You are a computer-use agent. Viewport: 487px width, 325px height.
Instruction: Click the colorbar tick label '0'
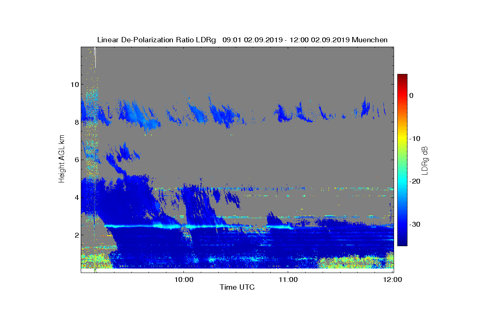pyautogui.click(x=411, y=95)
